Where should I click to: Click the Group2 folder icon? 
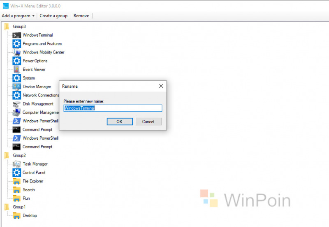click(7, 155)
